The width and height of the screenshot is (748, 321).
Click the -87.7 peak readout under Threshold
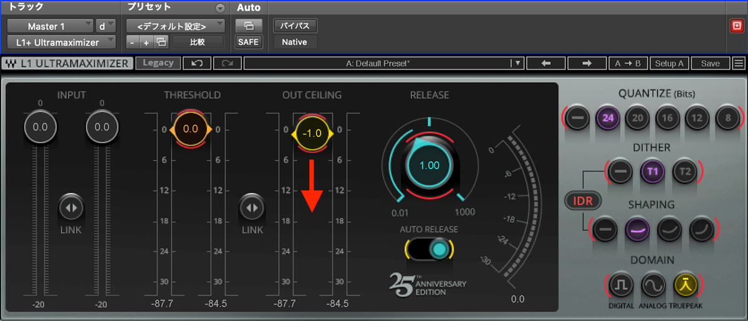tap(164, 304)
